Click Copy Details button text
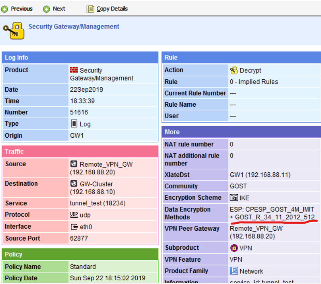The image size is (321, 284). (x=112, y=9)
